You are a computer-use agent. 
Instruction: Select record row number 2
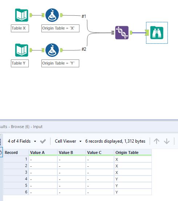click(x=16, y=166)
